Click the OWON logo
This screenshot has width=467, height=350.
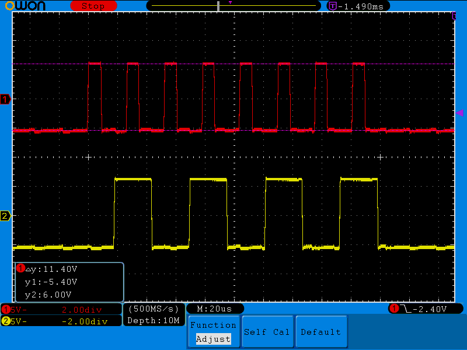(25, 6)
